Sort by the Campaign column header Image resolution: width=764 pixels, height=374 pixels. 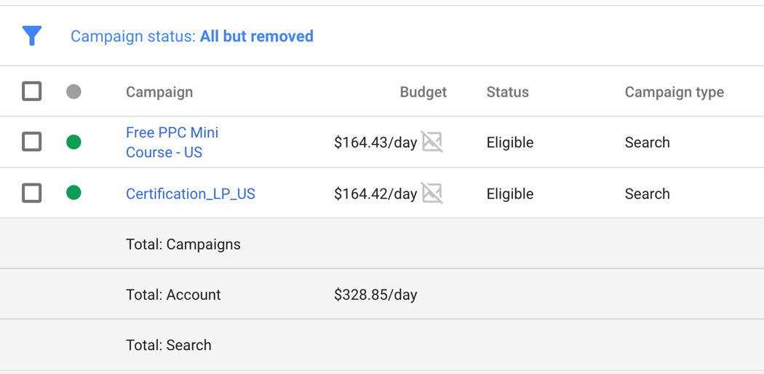pyautogui.click(x=159, y=92)
